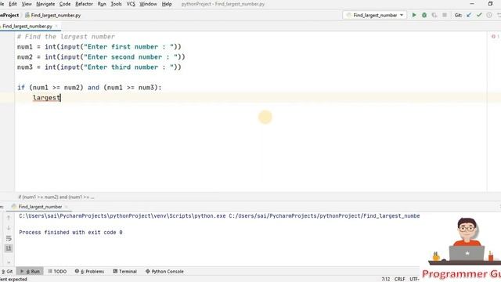
Task: Click the word 'largest' in the editor
Action: tap(46, 98)
